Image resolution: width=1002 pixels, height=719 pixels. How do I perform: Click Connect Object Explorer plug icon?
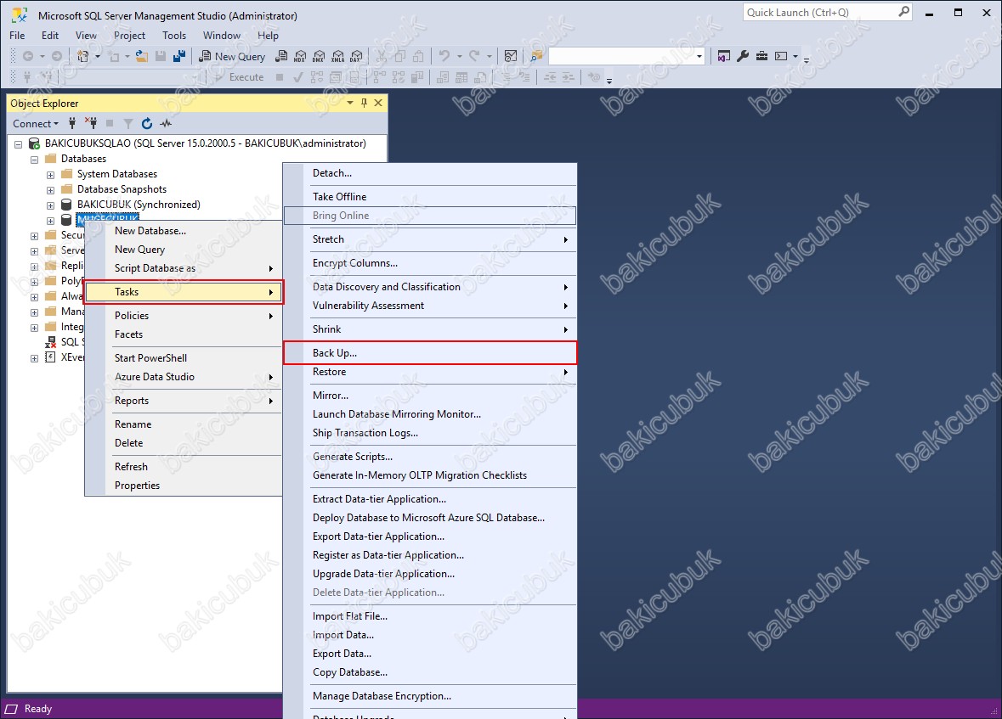pos(72,123)
